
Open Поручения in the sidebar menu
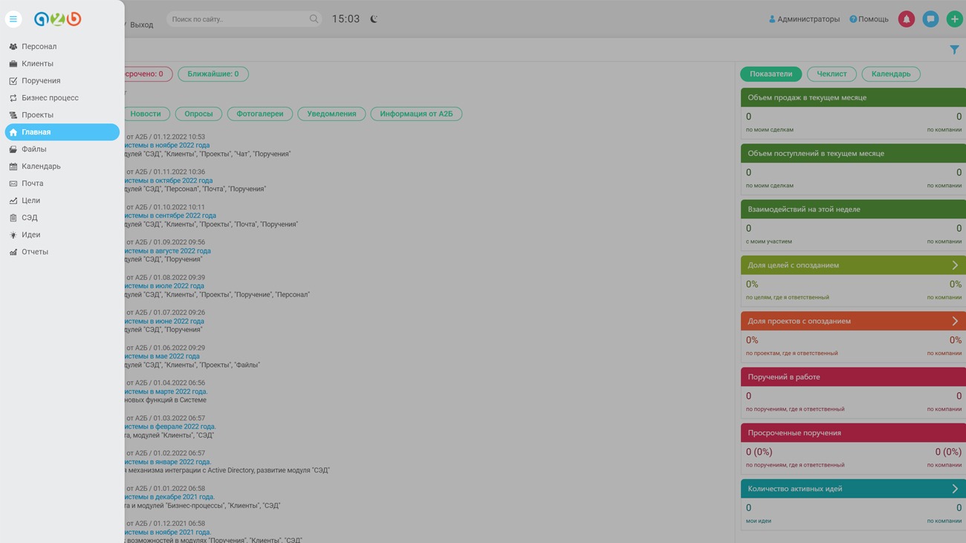pos(41,81)
